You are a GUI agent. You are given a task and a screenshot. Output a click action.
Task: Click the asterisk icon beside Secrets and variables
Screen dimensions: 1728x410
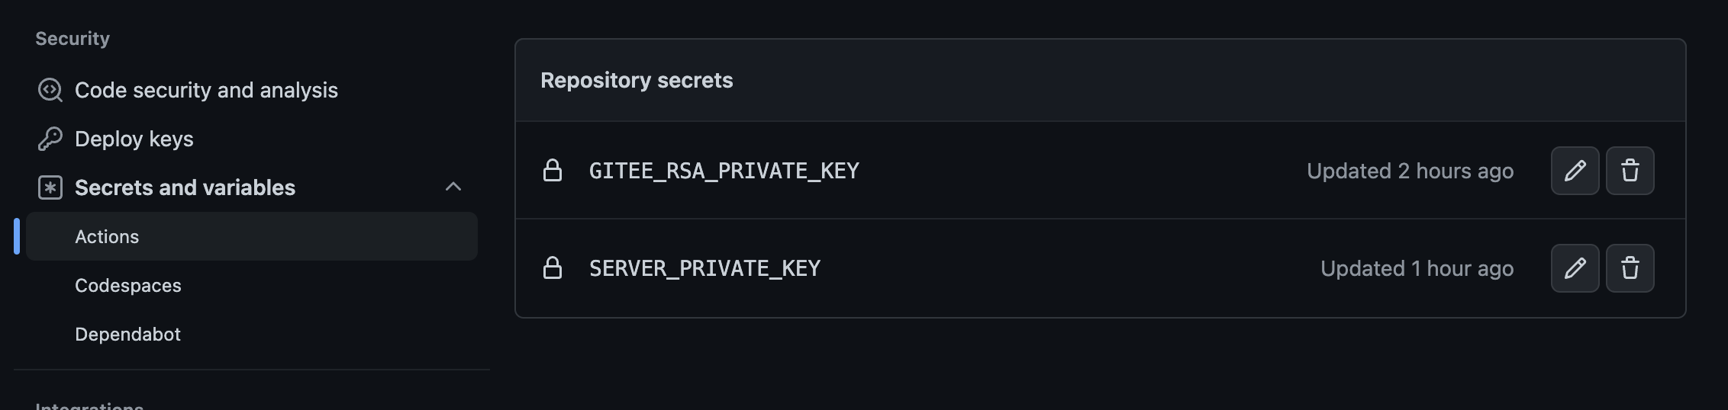pyautogui.click(x=50, y=187)
